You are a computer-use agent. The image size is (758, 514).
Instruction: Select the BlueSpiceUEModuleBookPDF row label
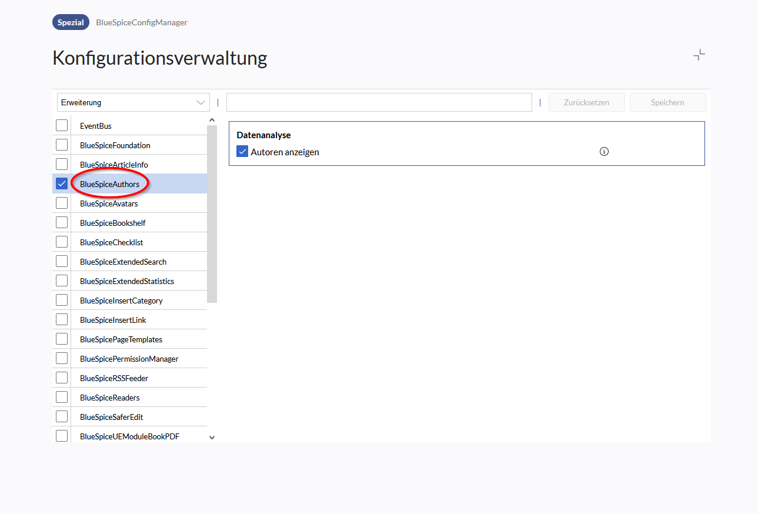(130, 436)
